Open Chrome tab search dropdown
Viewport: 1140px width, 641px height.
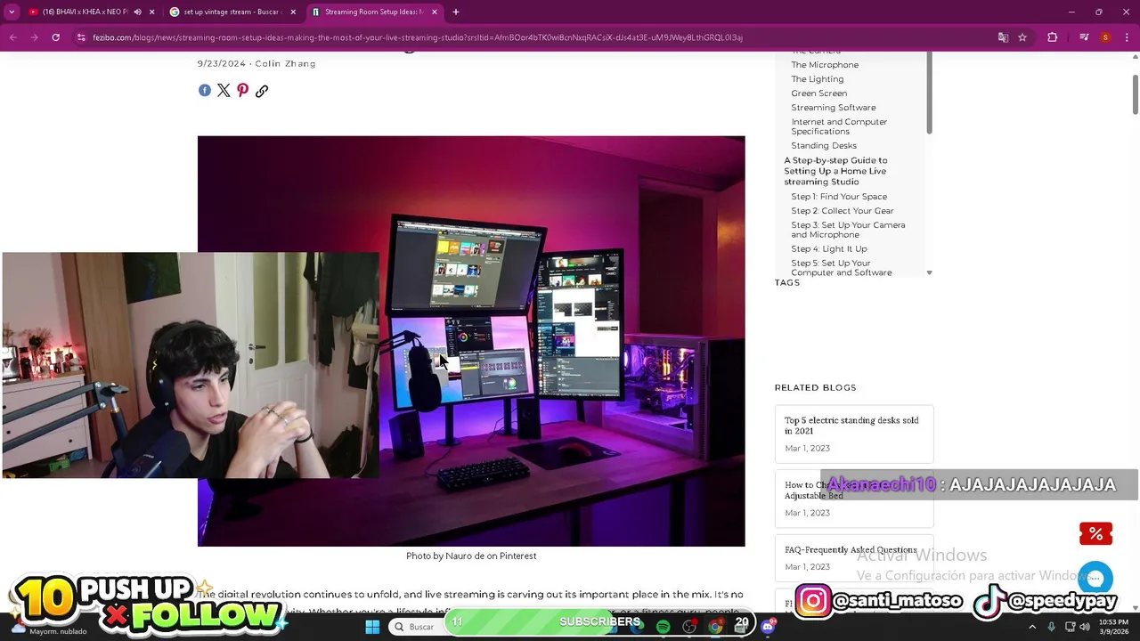12,12
